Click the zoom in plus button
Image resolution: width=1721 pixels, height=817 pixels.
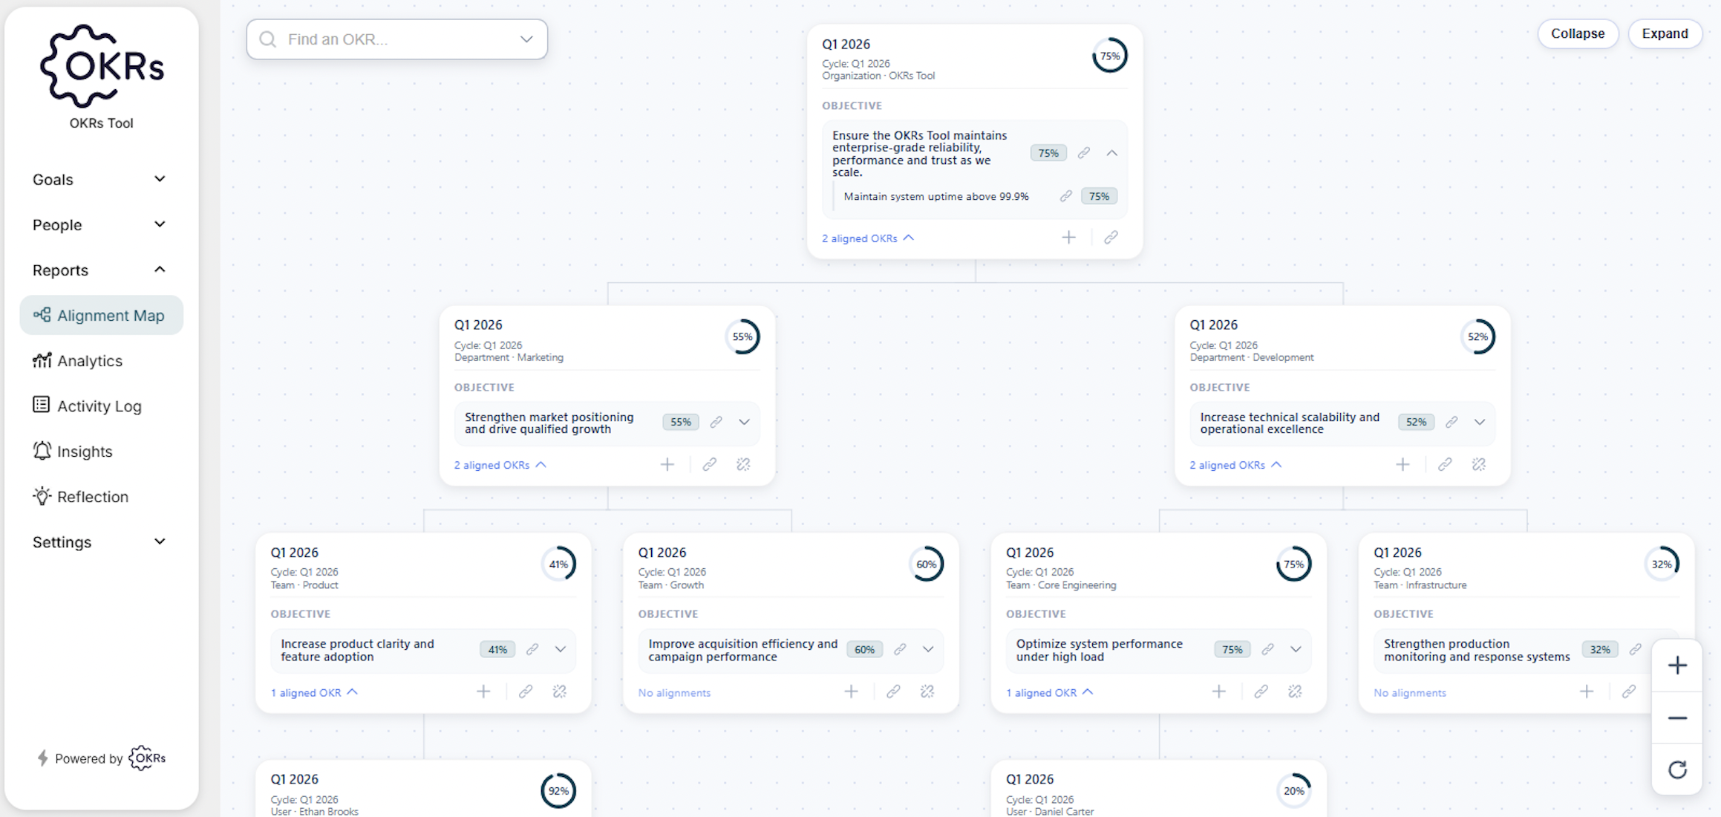(x=1676, y=665)
